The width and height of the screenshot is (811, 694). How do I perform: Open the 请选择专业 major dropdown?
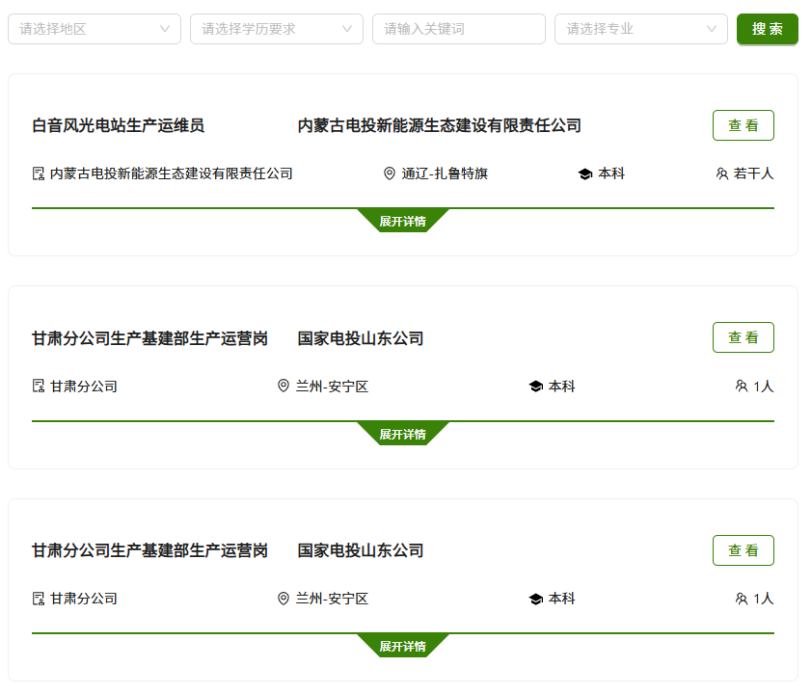(x=641, y=29)
